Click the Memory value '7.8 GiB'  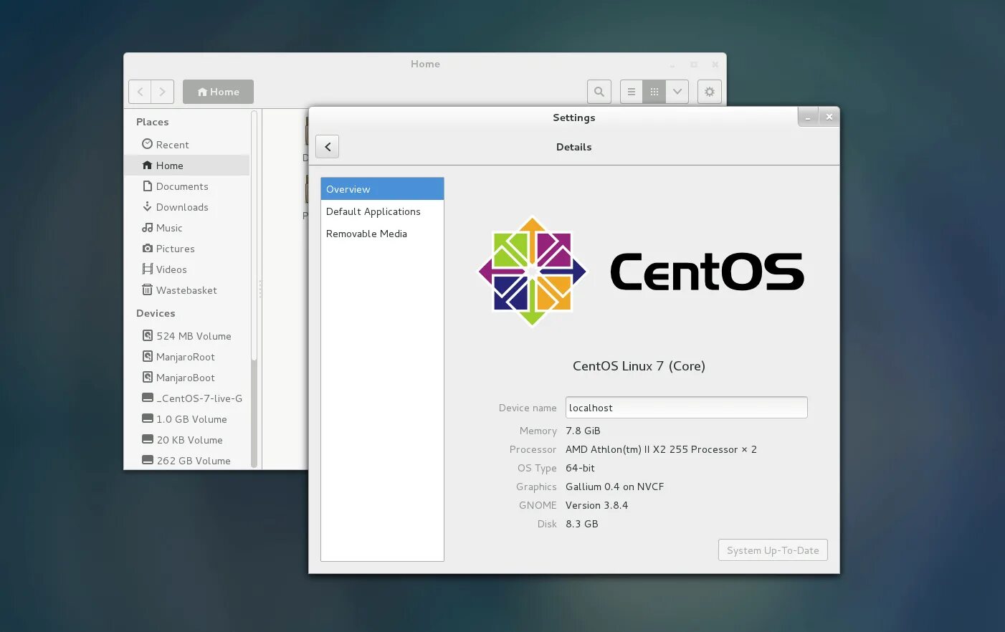pyautogui.click(x=583, y=431)
